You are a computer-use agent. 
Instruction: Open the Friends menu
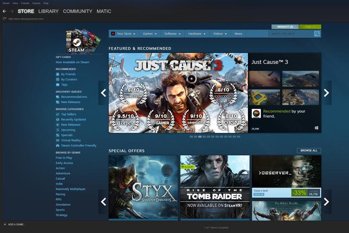pyautogui.click(x=25, y=3)
